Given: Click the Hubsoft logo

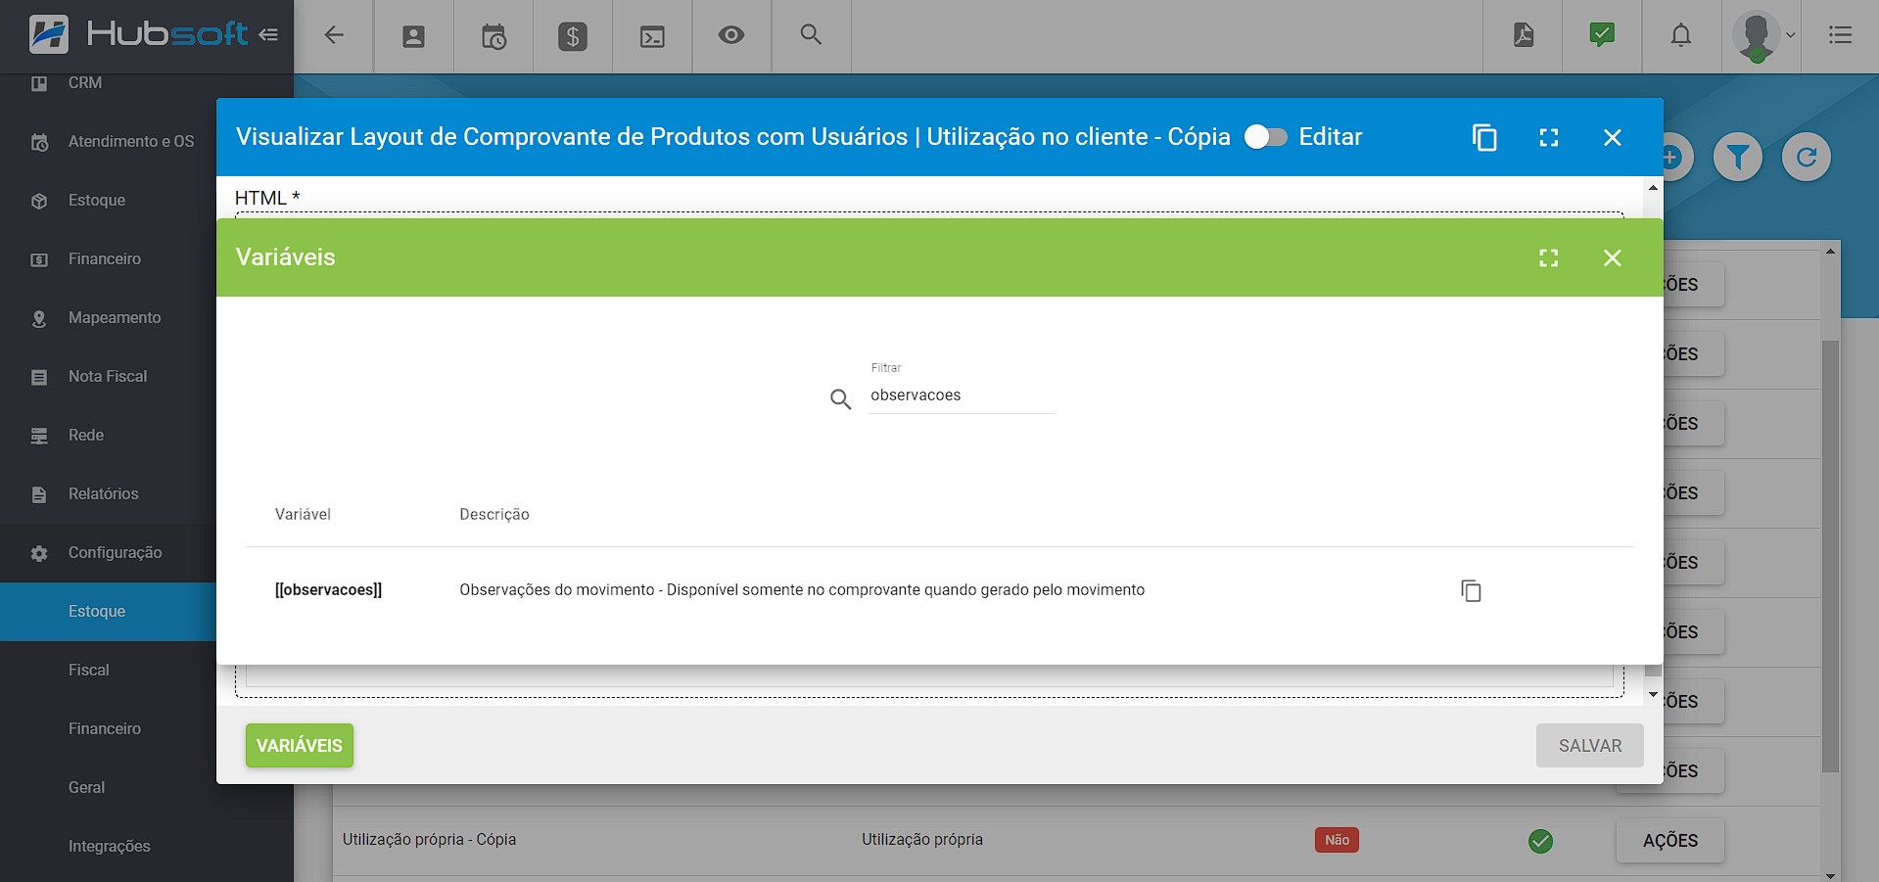Looking at the screenshot, I should pyautogui.click(x=137, y=34).
